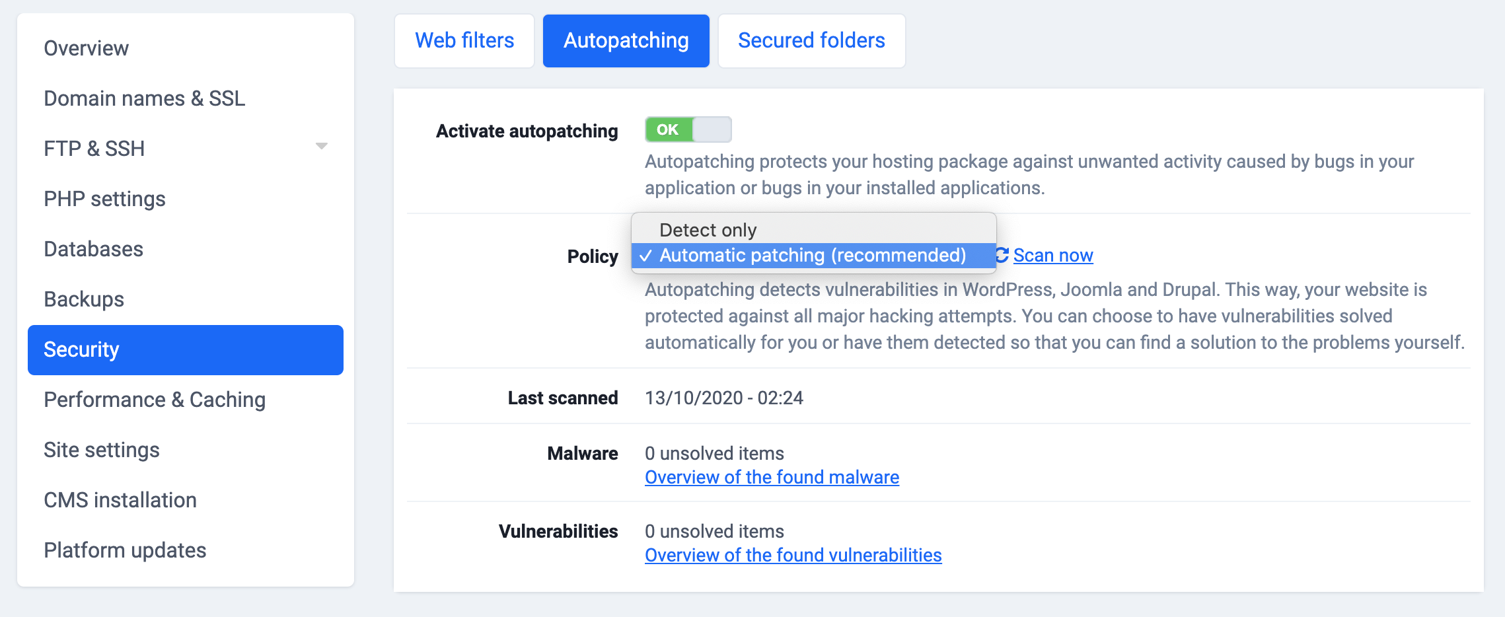Navigate to Domain names & SSL
The height and width of the screenshot is (617, 1505).
tap(144, 98)
